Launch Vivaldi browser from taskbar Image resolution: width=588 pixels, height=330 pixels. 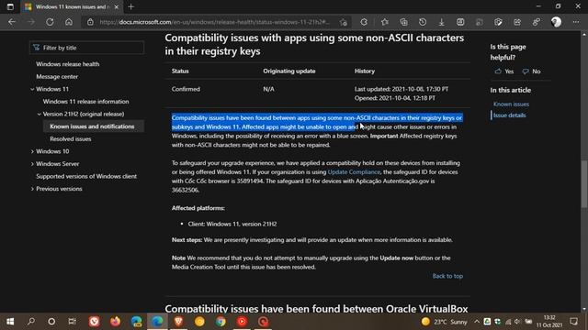pos(94,322)
